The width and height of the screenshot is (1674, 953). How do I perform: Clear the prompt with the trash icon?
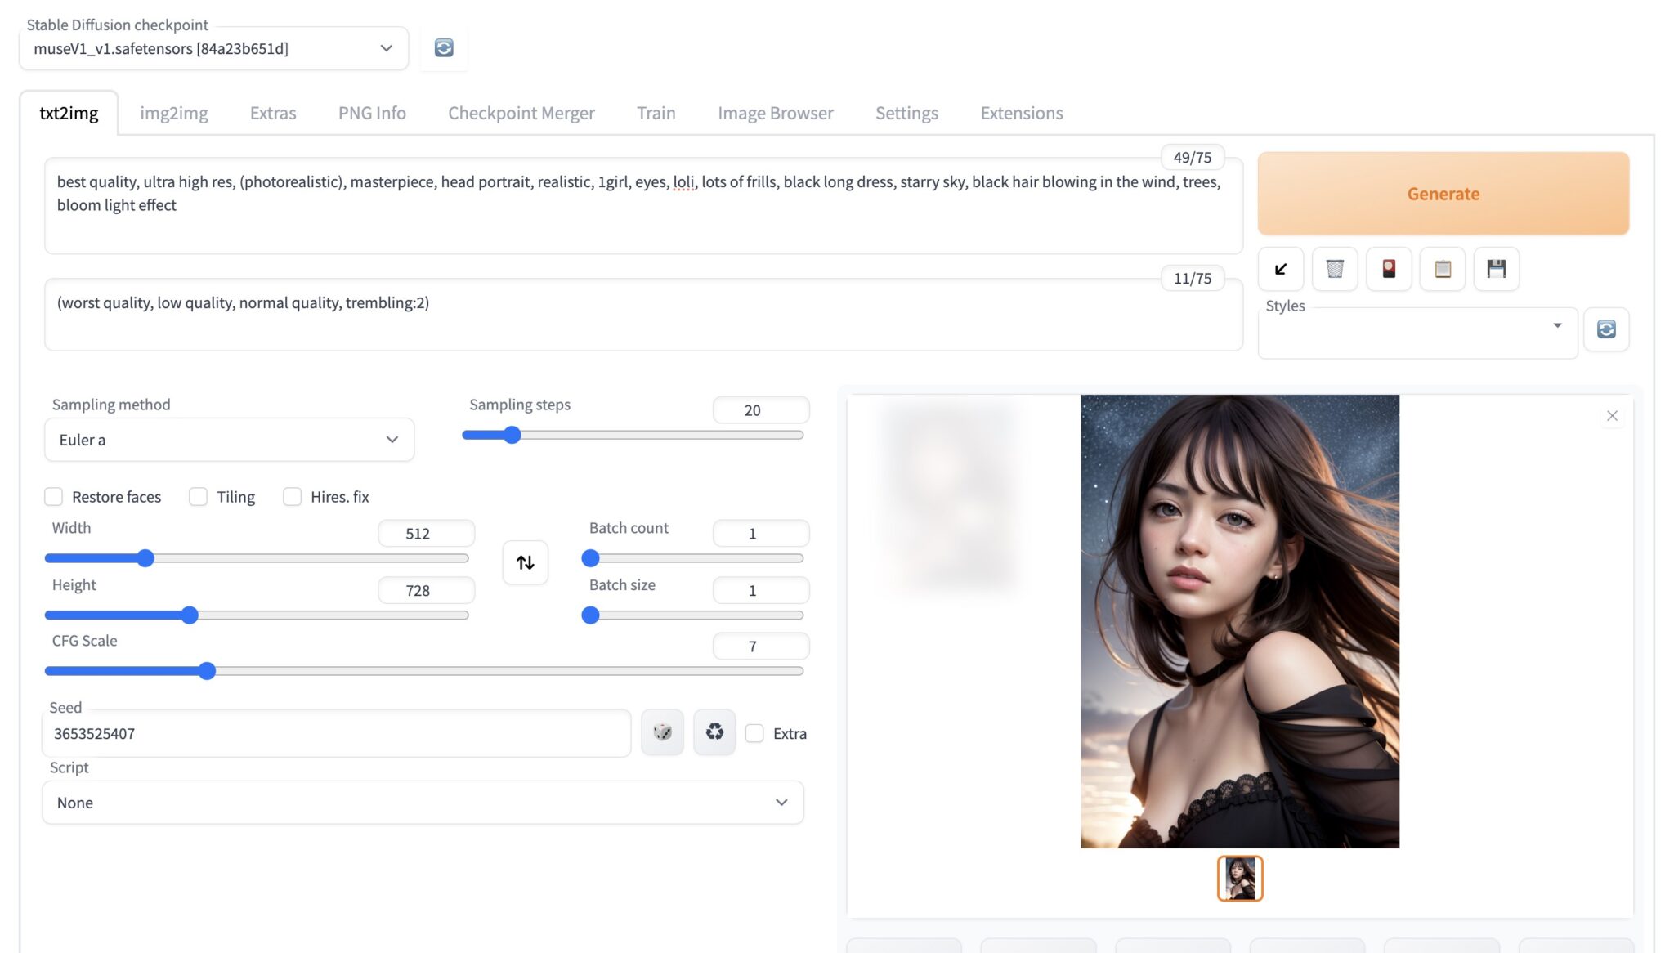click(x=1334, y=268)
